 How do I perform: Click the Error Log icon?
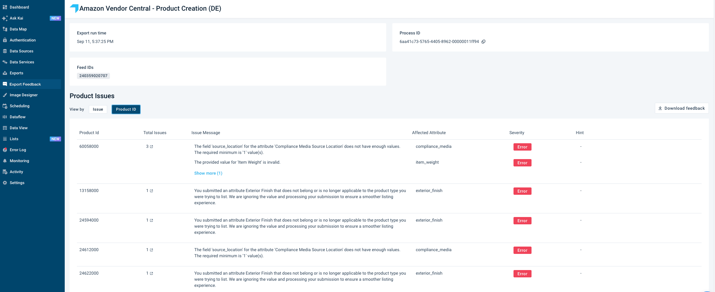(x=5, y=150)
